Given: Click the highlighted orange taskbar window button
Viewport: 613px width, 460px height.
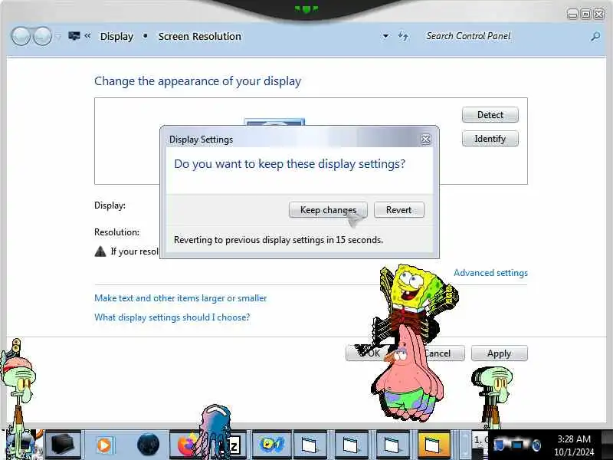Looking at the screenshot, I should pyautogui.click(x=433, y=445).
